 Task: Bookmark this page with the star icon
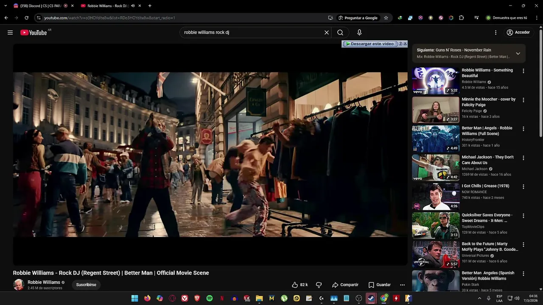(x=386, y=18)
